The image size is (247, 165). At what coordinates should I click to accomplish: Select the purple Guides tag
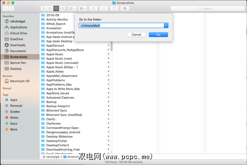[15, 112]
